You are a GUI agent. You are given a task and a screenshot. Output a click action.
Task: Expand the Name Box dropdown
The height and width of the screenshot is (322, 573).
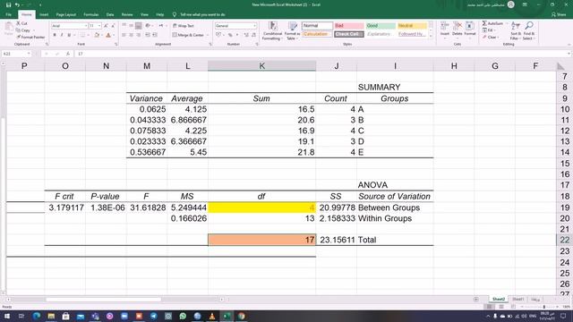[x=29, y=54]
